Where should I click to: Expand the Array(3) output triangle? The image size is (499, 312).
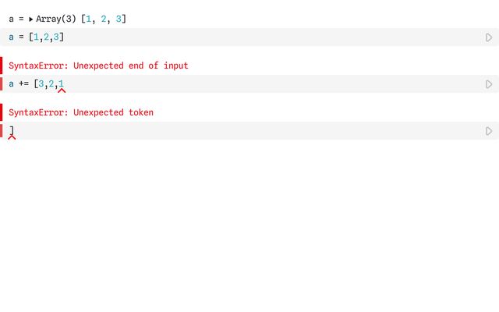click(x=31, y=19)
